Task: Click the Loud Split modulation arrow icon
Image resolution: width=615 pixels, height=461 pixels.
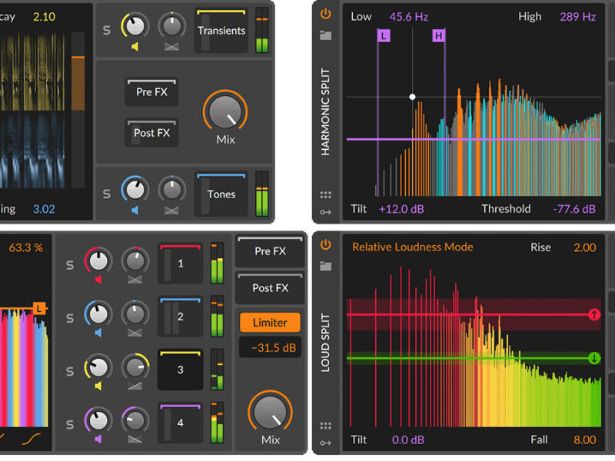Action: (x=326, y=443)
